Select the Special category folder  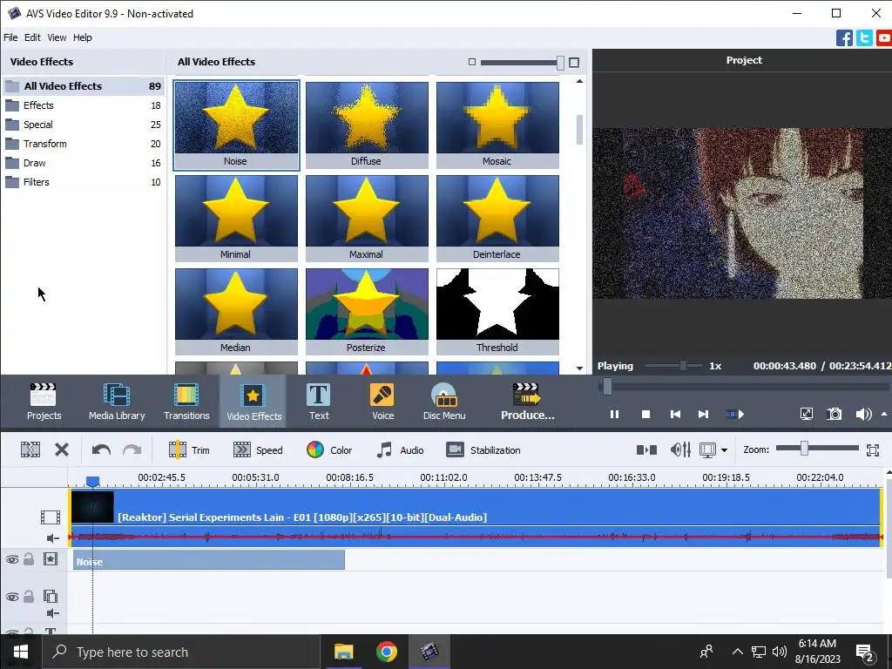(84, 125)
